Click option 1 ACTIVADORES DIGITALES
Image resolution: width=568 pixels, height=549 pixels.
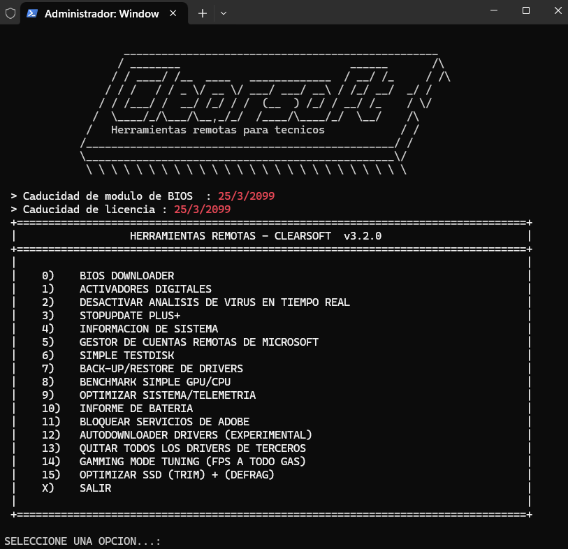click(x=126, y=289)
